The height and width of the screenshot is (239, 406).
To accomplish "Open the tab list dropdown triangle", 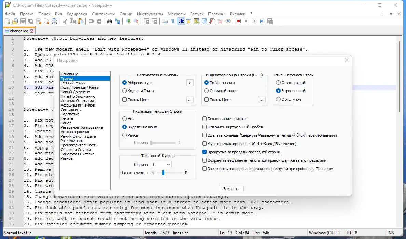I will (391, 14).
